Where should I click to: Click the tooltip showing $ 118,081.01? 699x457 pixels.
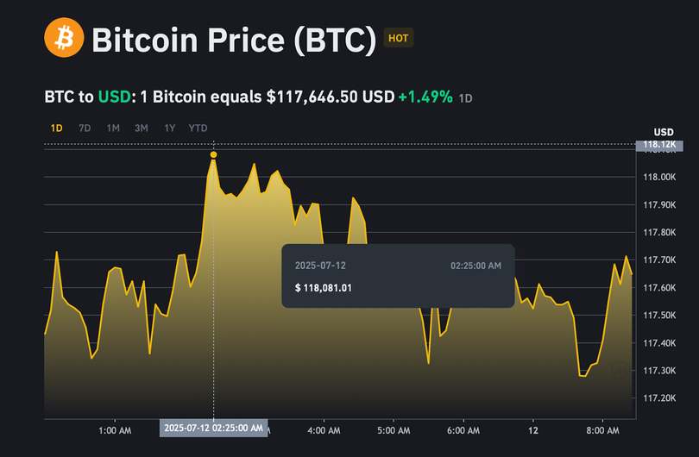398,276
